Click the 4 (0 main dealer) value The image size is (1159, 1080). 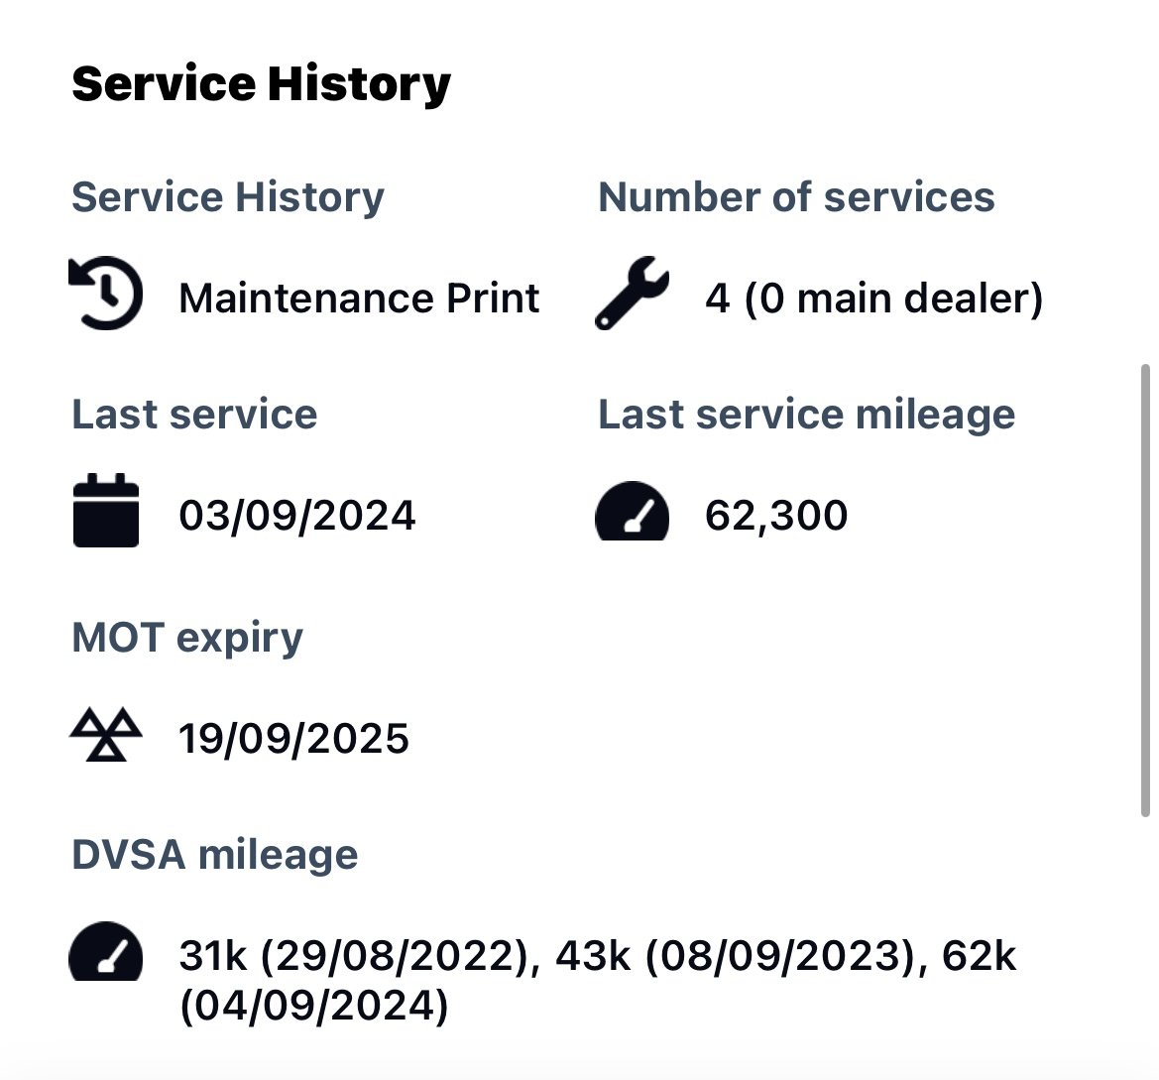tap(873, 298)
